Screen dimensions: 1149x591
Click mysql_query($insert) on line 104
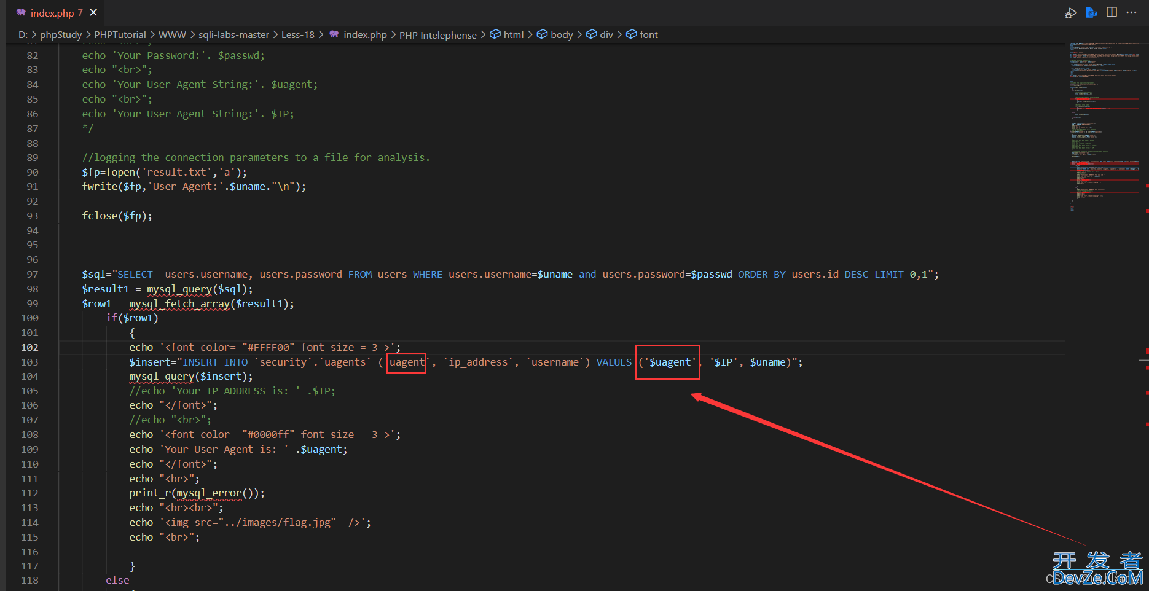(189, 377)
